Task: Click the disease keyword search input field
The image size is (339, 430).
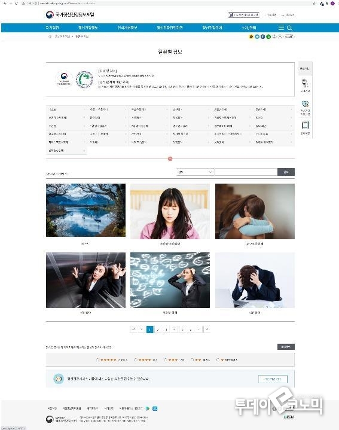Action: (x=246, y=172)
